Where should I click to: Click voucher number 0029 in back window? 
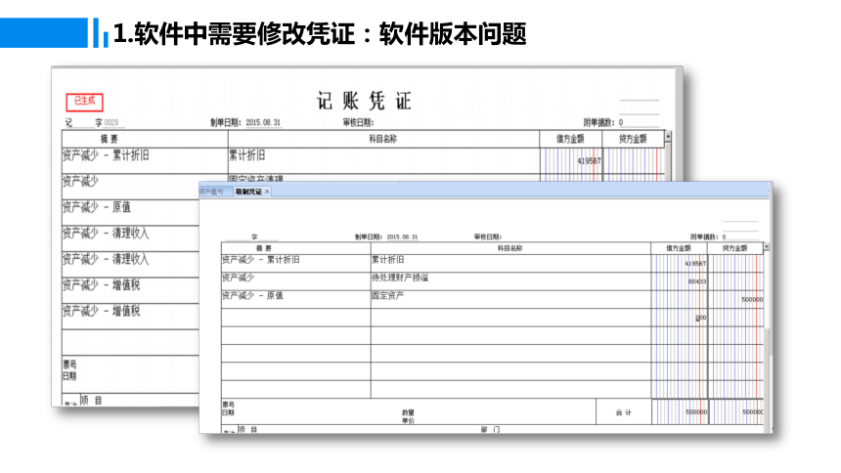[x=111, y=123]
